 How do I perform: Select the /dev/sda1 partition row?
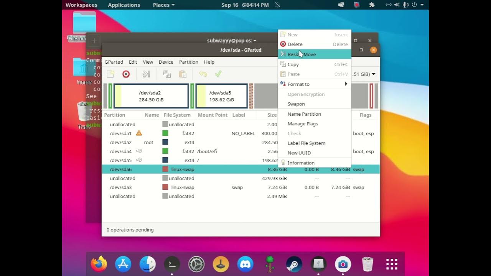pos(241,133)
